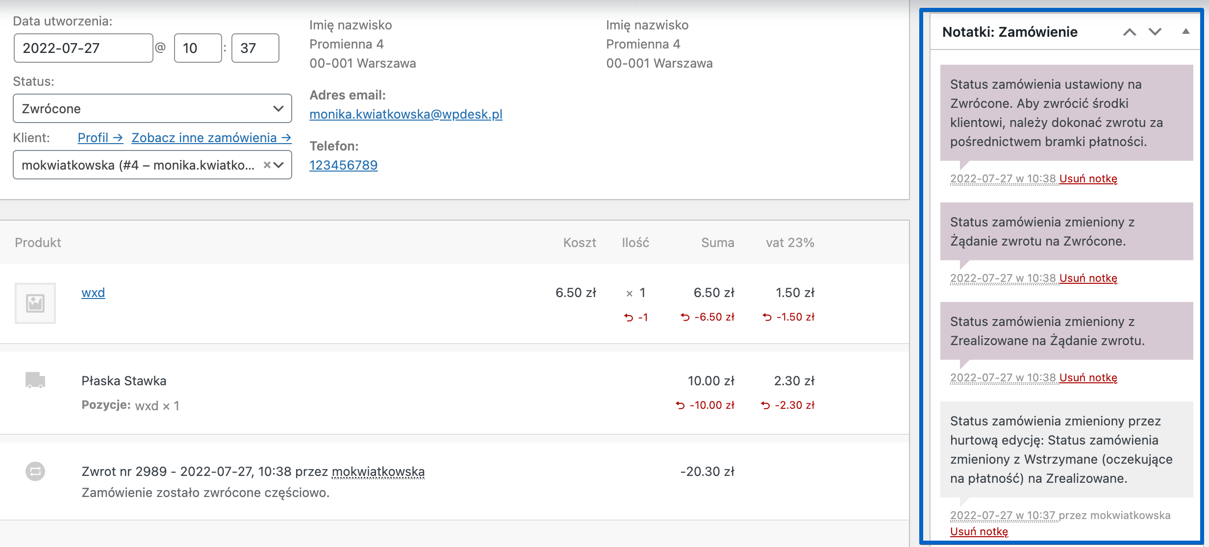
Task: Click the red refund arrow beside -6.50 zł
Action: click(x=685, y=318)
